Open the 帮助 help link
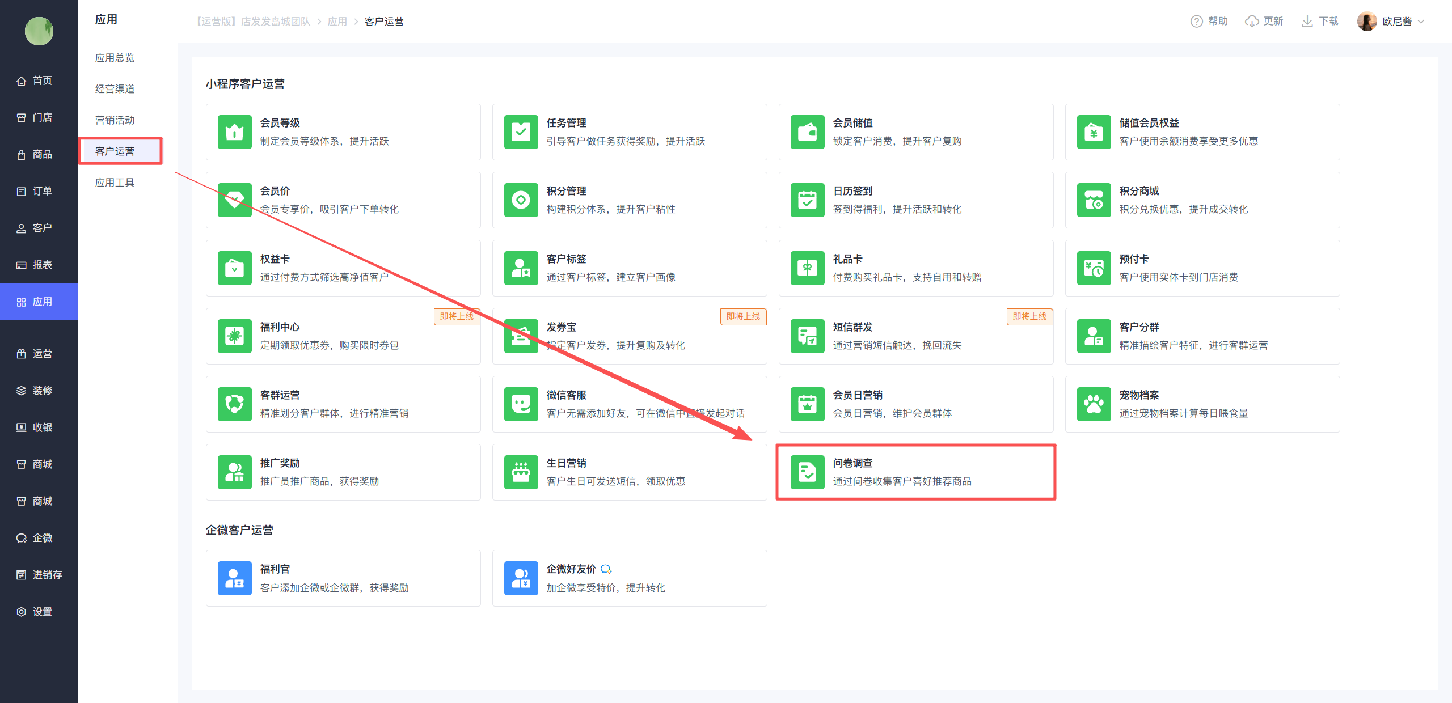1452x703 pixels. (1209, 22)
